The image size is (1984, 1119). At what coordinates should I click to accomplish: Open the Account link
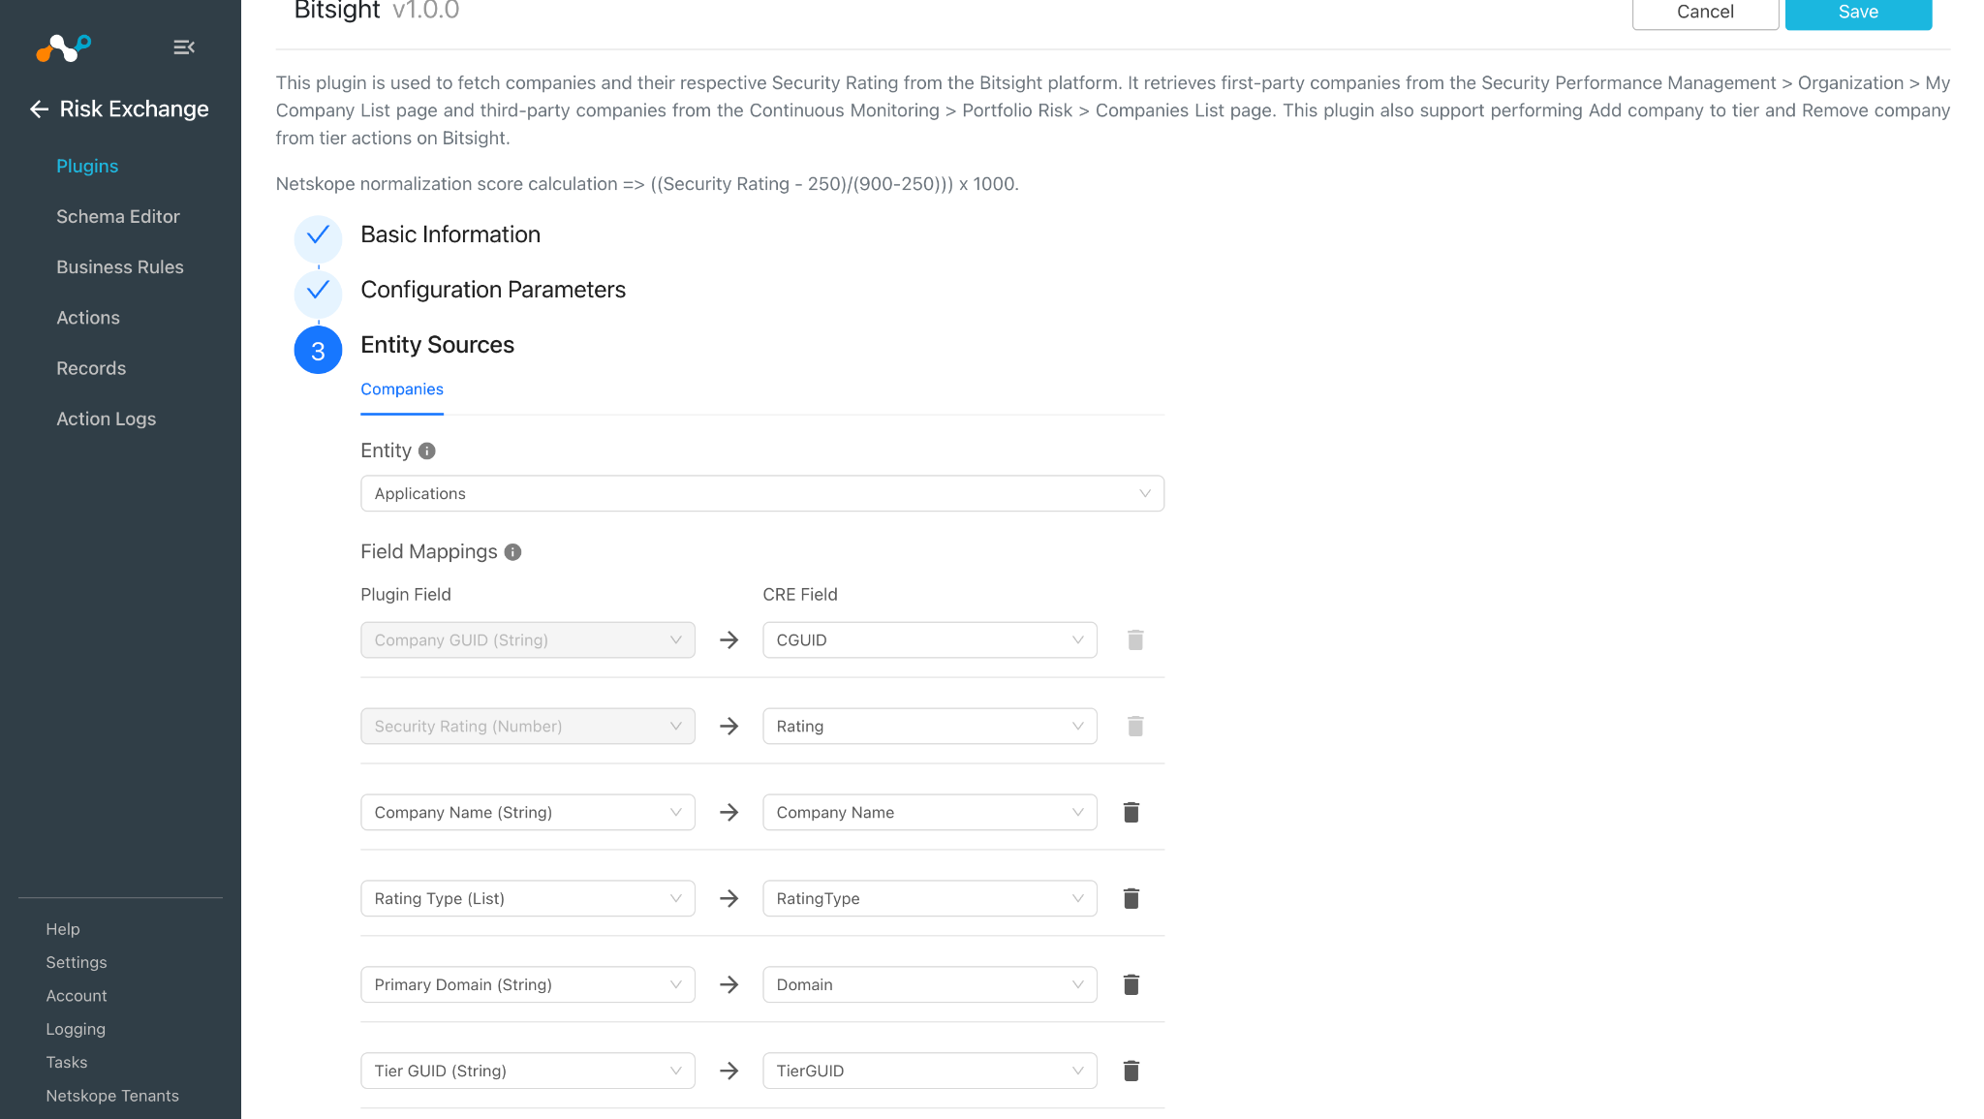tap(77, 996)
